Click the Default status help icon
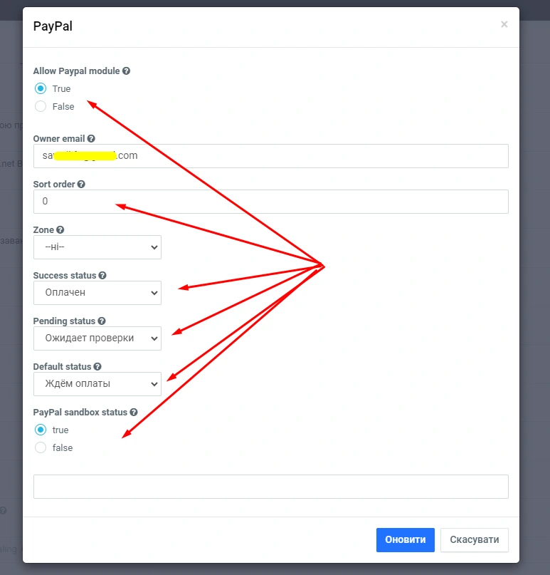The height and width of the screenshot is (575, 550). (x=97, y=367)
